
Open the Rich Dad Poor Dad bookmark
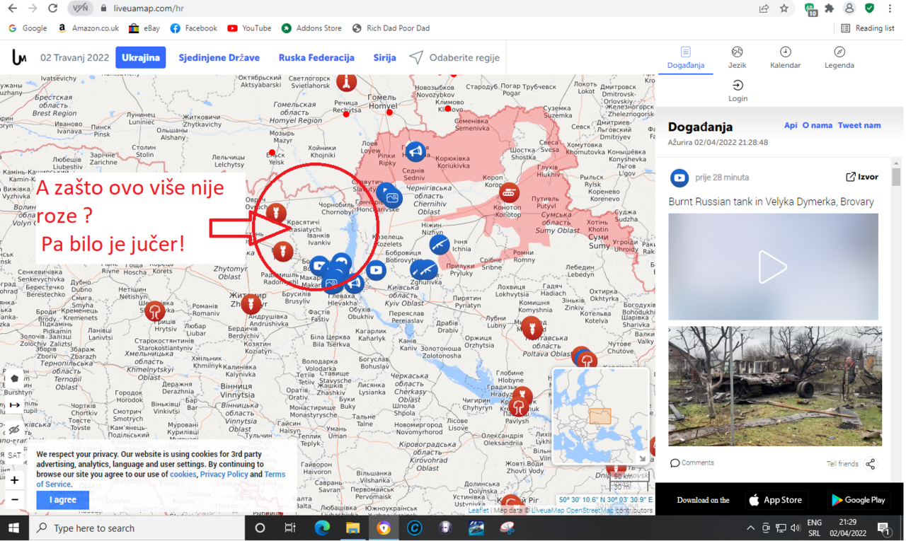click(391, 28)
